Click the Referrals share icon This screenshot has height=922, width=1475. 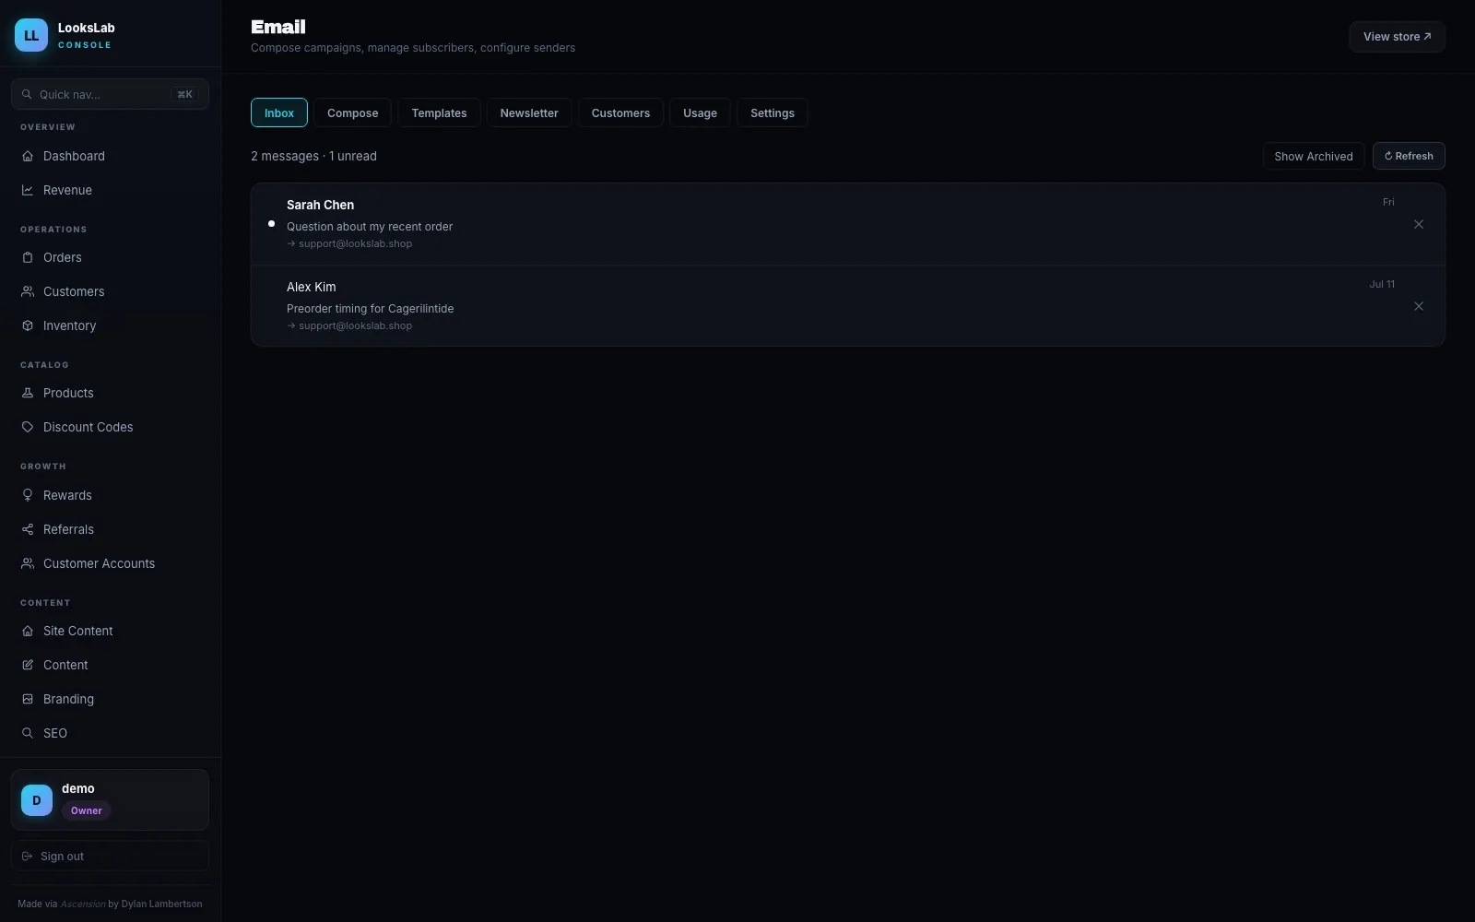point(28,529)
